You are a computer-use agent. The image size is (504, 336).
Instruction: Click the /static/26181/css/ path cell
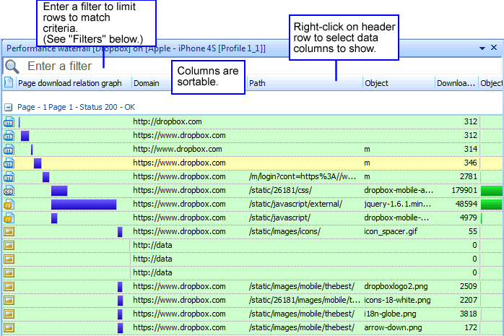280,190
